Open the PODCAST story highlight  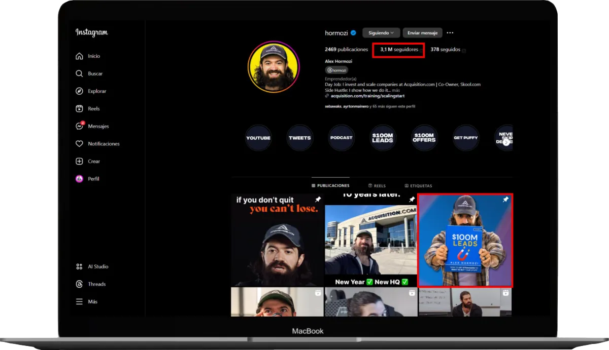pyautogui.click(x=342, y=138)
